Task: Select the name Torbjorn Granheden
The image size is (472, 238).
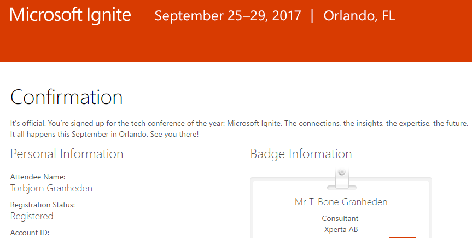Action: pos(51,188)
